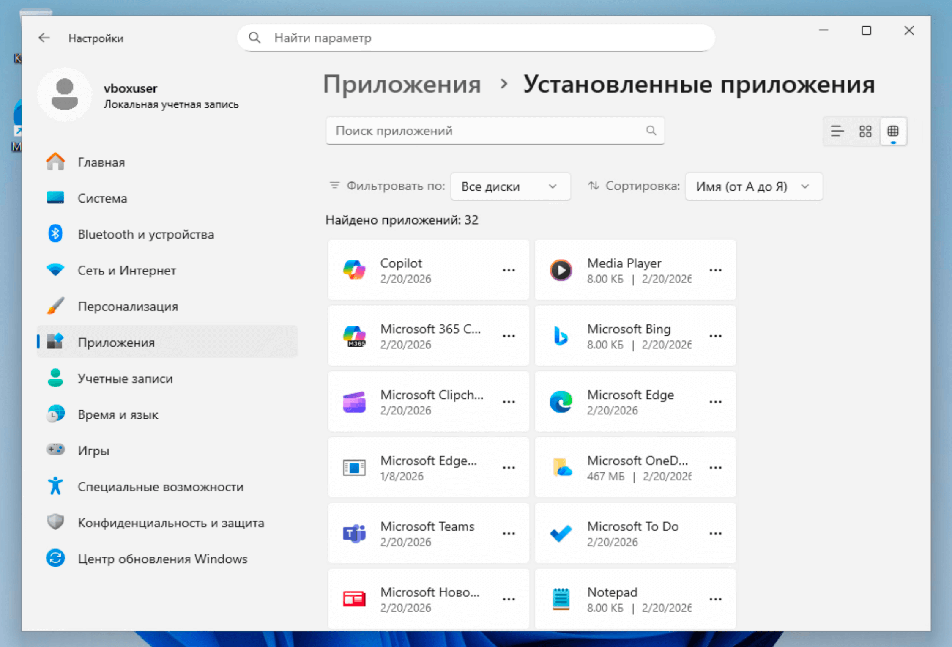Open the sort dropdown 'Имя (от А до Я)'

pos(753,186)
